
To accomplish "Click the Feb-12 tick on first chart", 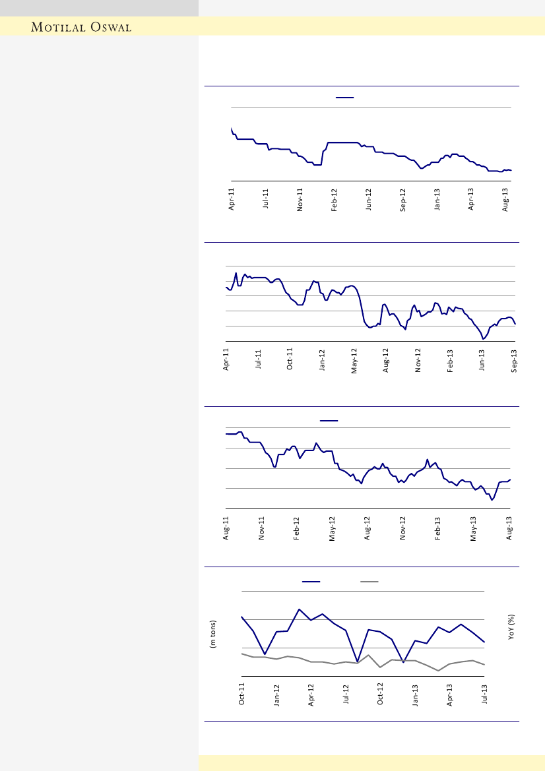I will (335, 200).
